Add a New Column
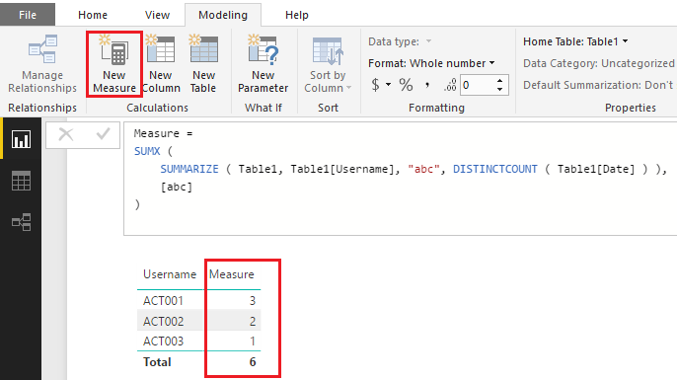 point(161,64)
